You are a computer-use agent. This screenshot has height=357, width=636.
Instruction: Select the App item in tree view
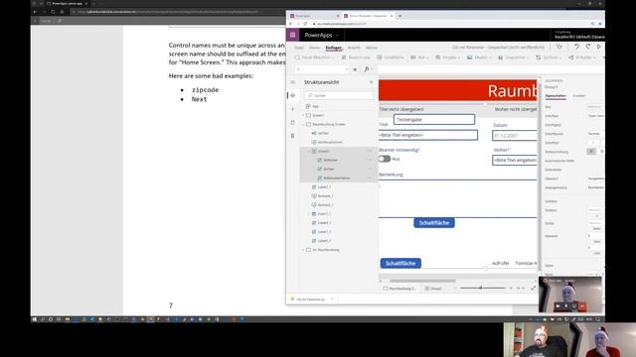[315, 106]
